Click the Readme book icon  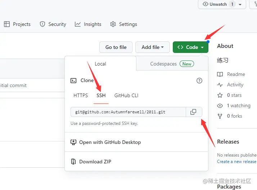[220, 74]
